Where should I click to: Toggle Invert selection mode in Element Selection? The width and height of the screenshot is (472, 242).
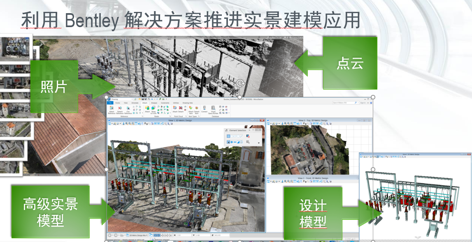[x=238, y=142]
